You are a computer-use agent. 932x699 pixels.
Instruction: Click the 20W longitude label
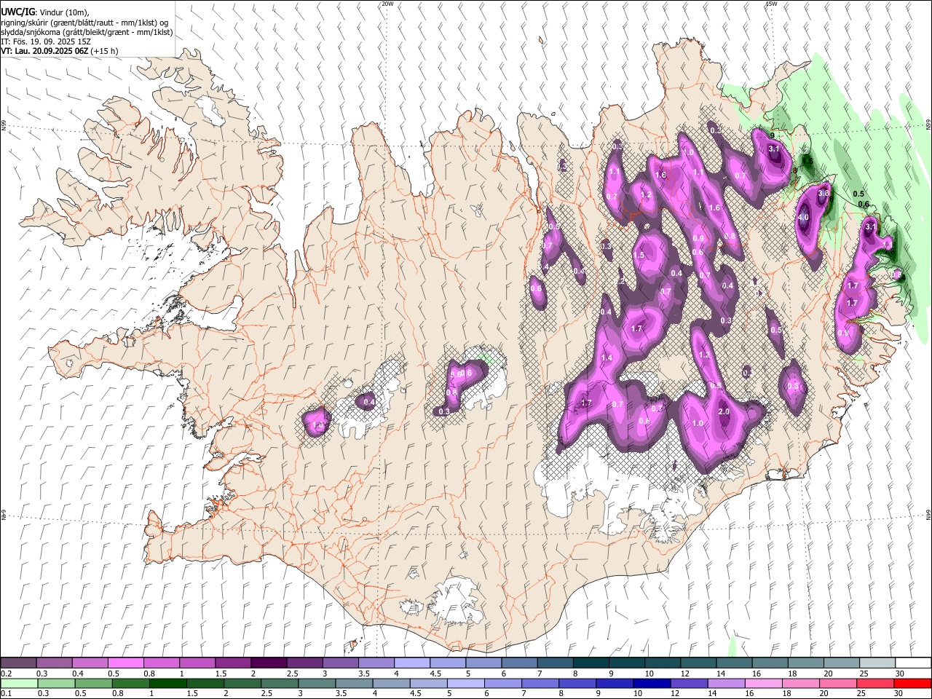[387, 4]
